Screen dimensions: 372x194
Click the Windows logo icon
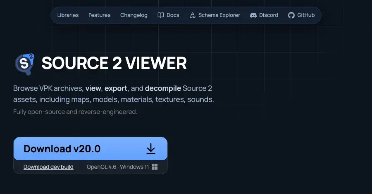coord(155,167)
